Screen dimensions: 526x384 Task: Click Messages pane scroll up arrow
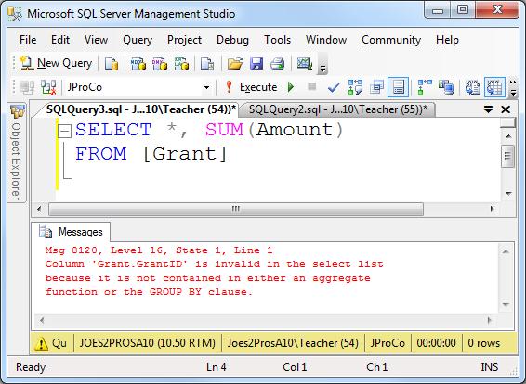tap(506, 251)
